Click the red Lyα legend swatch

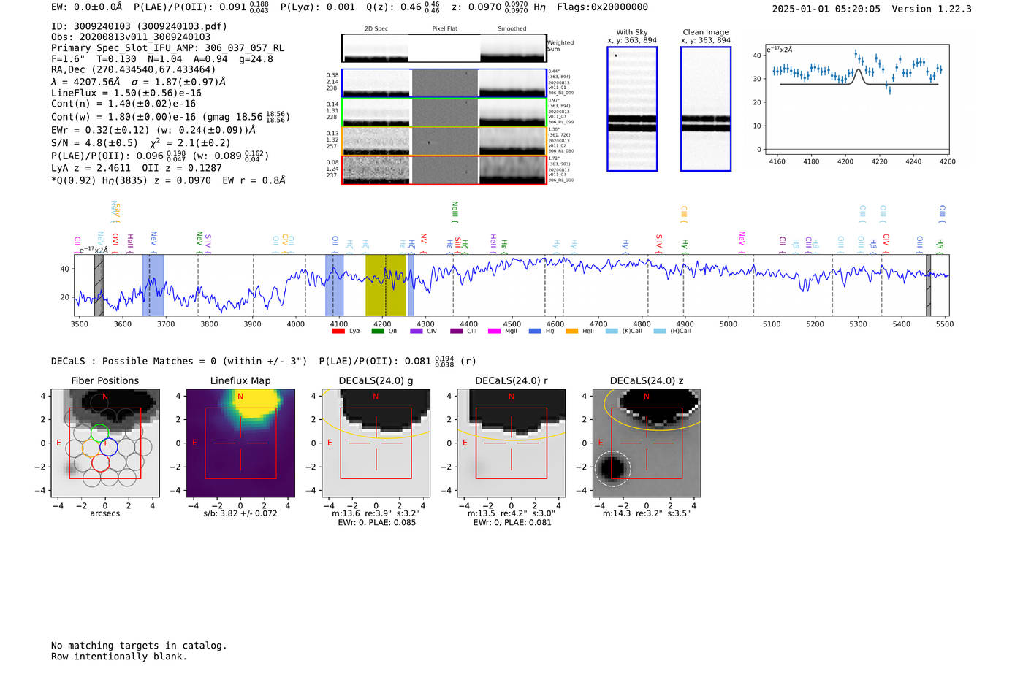point(338,331)
